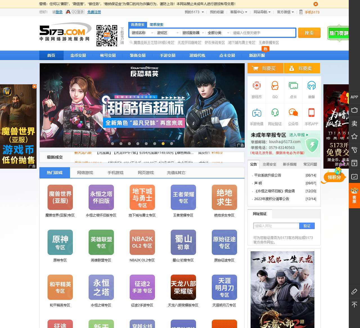
Task: Expand the 官方微信 menu
Action: click(285, 12)
